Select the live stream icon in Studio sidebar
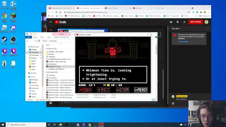Image resolution: width=226 pixels, height=127 pixels. (50, 30)
